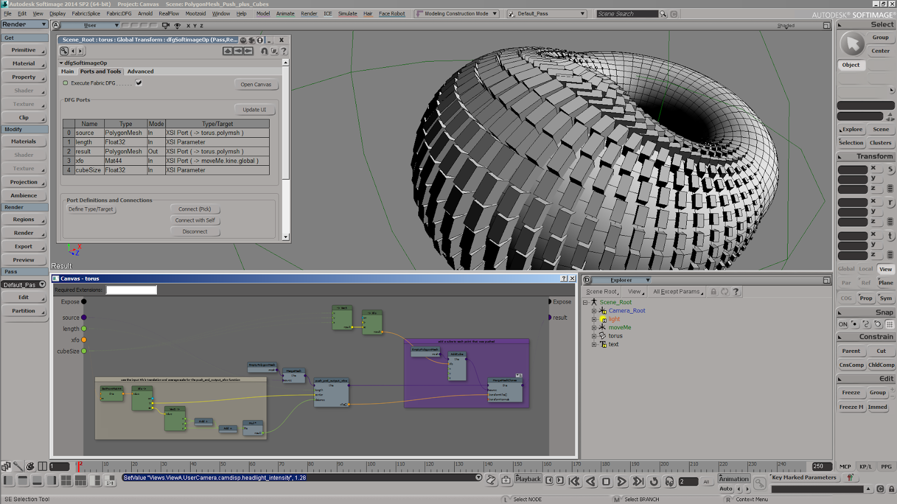Click the Connect with Self button
The width and height of the screenshot is (897, 504).
(195, 220)
